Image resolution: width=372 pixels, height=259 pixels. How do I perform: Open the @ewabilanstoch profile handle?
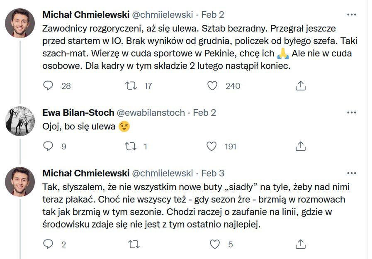(152, 113)
